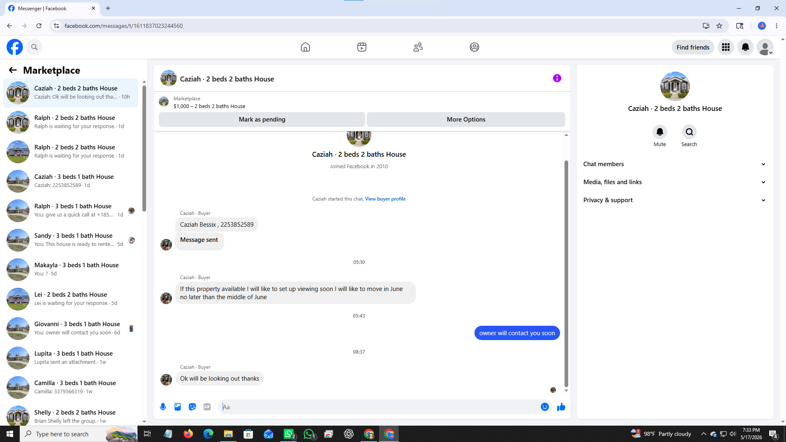
Task: Launch Firefox from the taskbar
Action: [188, 434]
